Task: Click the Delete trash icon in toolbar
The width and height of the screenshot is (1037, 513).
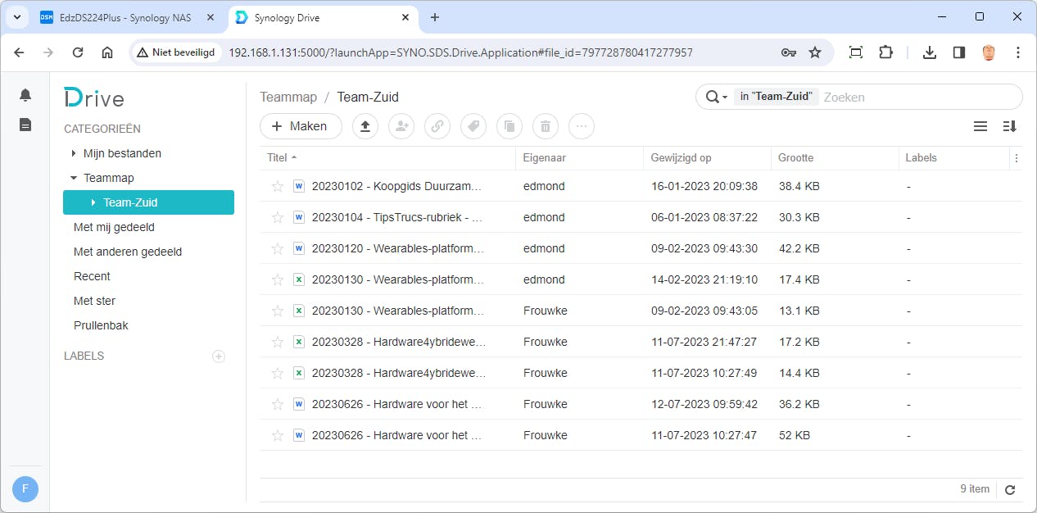Action: (x=546, y=126)
